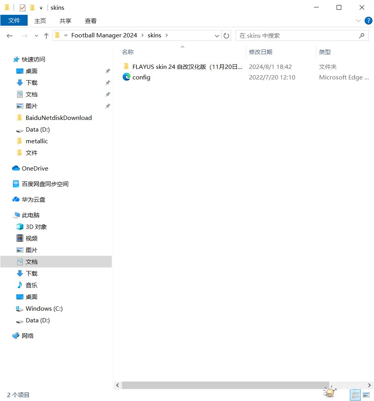Open Data (D:) under This PC
The width and height of the screenshot is (374, 401).
(38, 320)
